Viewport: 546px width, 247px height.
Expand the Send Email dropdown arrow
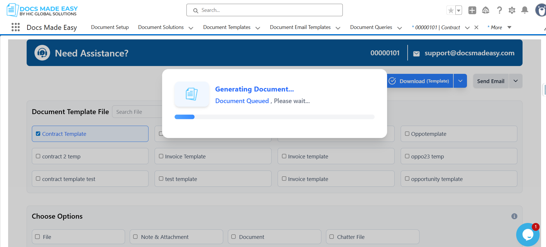pyautogui.click(x=515, y=81)
